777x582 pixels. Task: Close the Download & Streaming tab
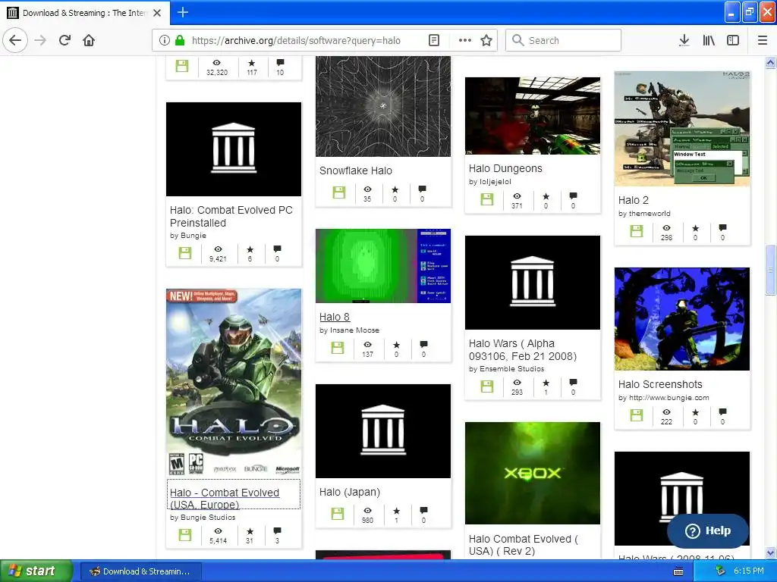coord(157,13)
